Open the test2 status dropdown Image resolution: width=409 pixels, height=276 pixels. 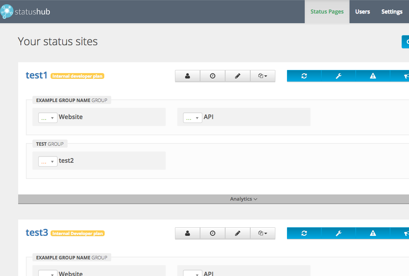(x=48, y=161)
